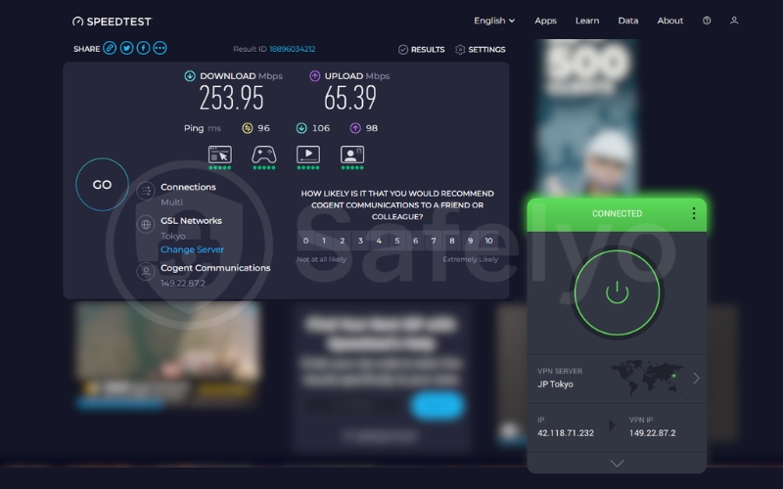Viewport: 783px width, 489px height.
Task: Open Data menu
Action: click(x=628, y=21)
